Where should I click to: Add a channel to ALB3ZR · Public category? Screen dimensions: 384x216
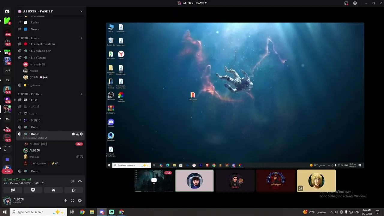tap(81, 94)
